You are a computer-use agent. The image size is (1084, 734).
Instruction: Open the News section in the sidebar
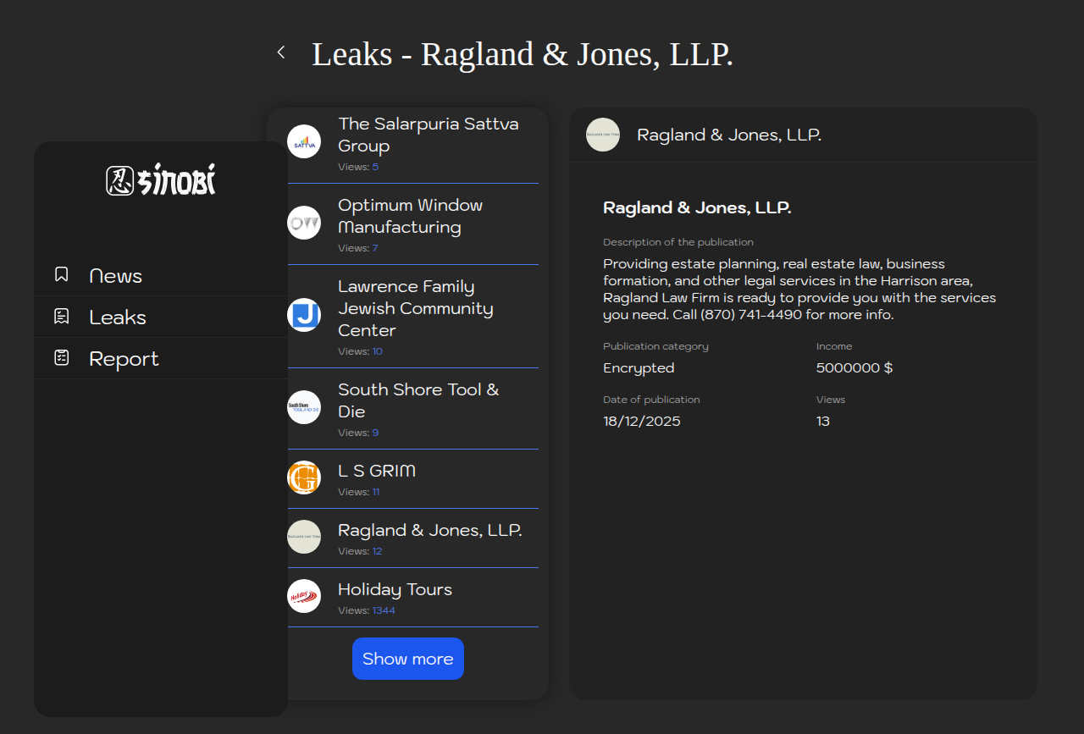click(116, 276)
